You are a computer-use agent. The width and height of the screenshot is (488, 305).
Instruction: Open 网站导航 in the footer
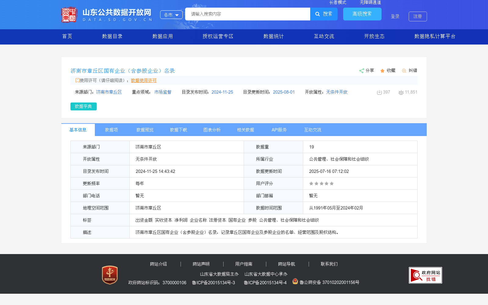(287, 264)
